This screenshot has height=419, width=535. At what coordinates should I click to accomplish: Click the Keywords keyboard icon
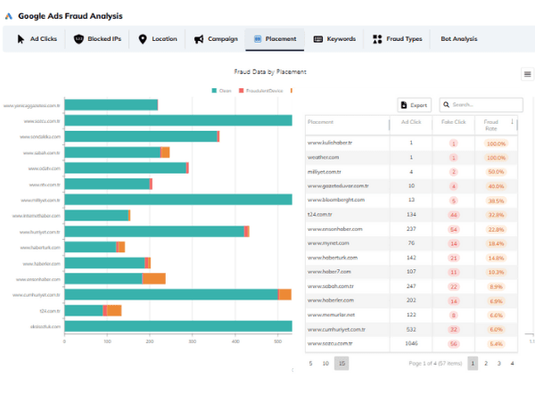317,39
